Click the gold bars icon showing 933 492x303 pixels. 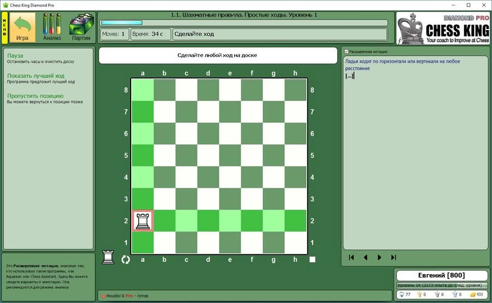click(x=473, y=295)
